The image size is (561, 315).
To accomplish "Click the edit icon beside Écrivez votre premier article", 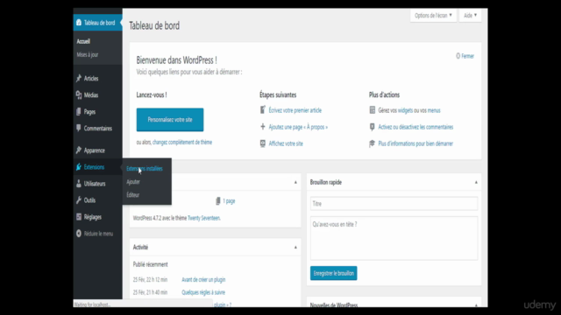I will [263, 109].
